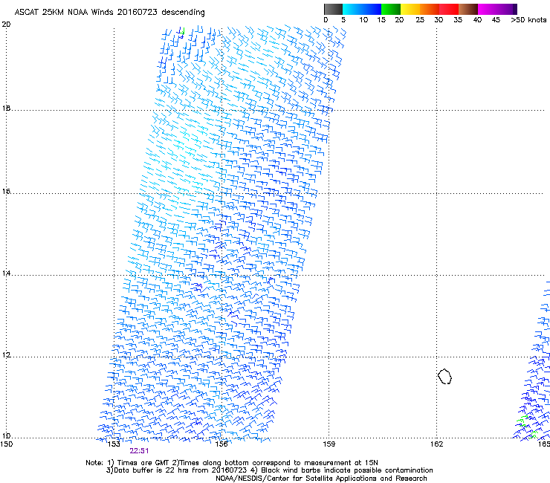Click the yellow 20-25 knots legend segment
Screen dimensions: 550x483
pyautogui.click(x=410, y=9)
